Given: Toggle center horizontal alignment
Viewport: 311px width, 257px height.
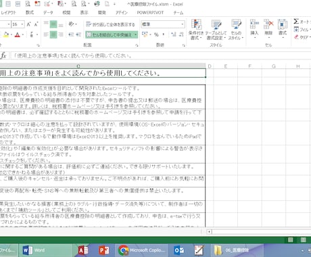Looking at the screenshot, I should 53,34.
